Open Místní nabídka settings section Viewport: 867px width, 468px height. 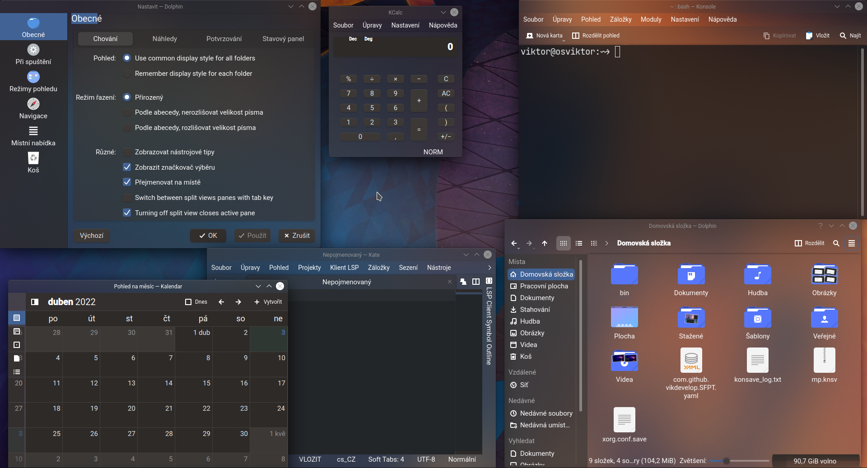33,135
